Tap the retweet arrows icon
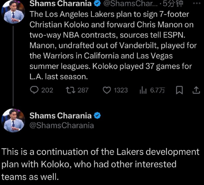This screenshot has width=204, height=185. pos(70,90)
